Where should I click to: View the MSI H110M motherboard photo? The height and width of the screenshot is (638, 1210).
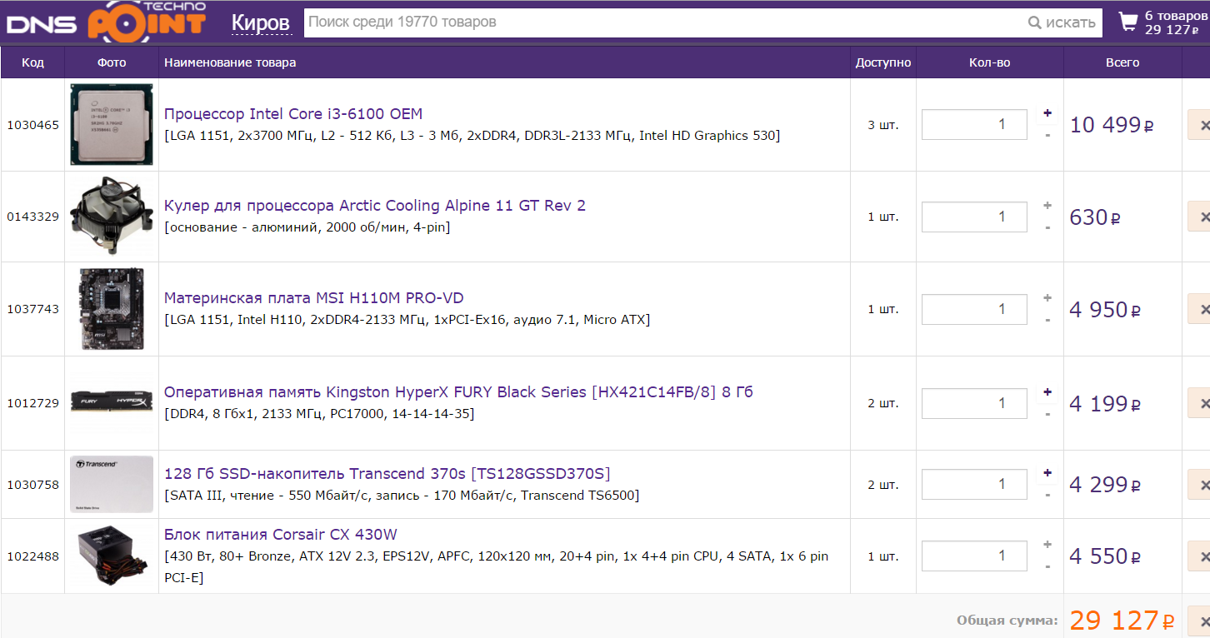(x=112, y=309)
